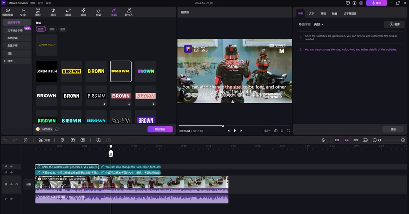
Task: Click the microphone voice record icon
Action: 323,140
